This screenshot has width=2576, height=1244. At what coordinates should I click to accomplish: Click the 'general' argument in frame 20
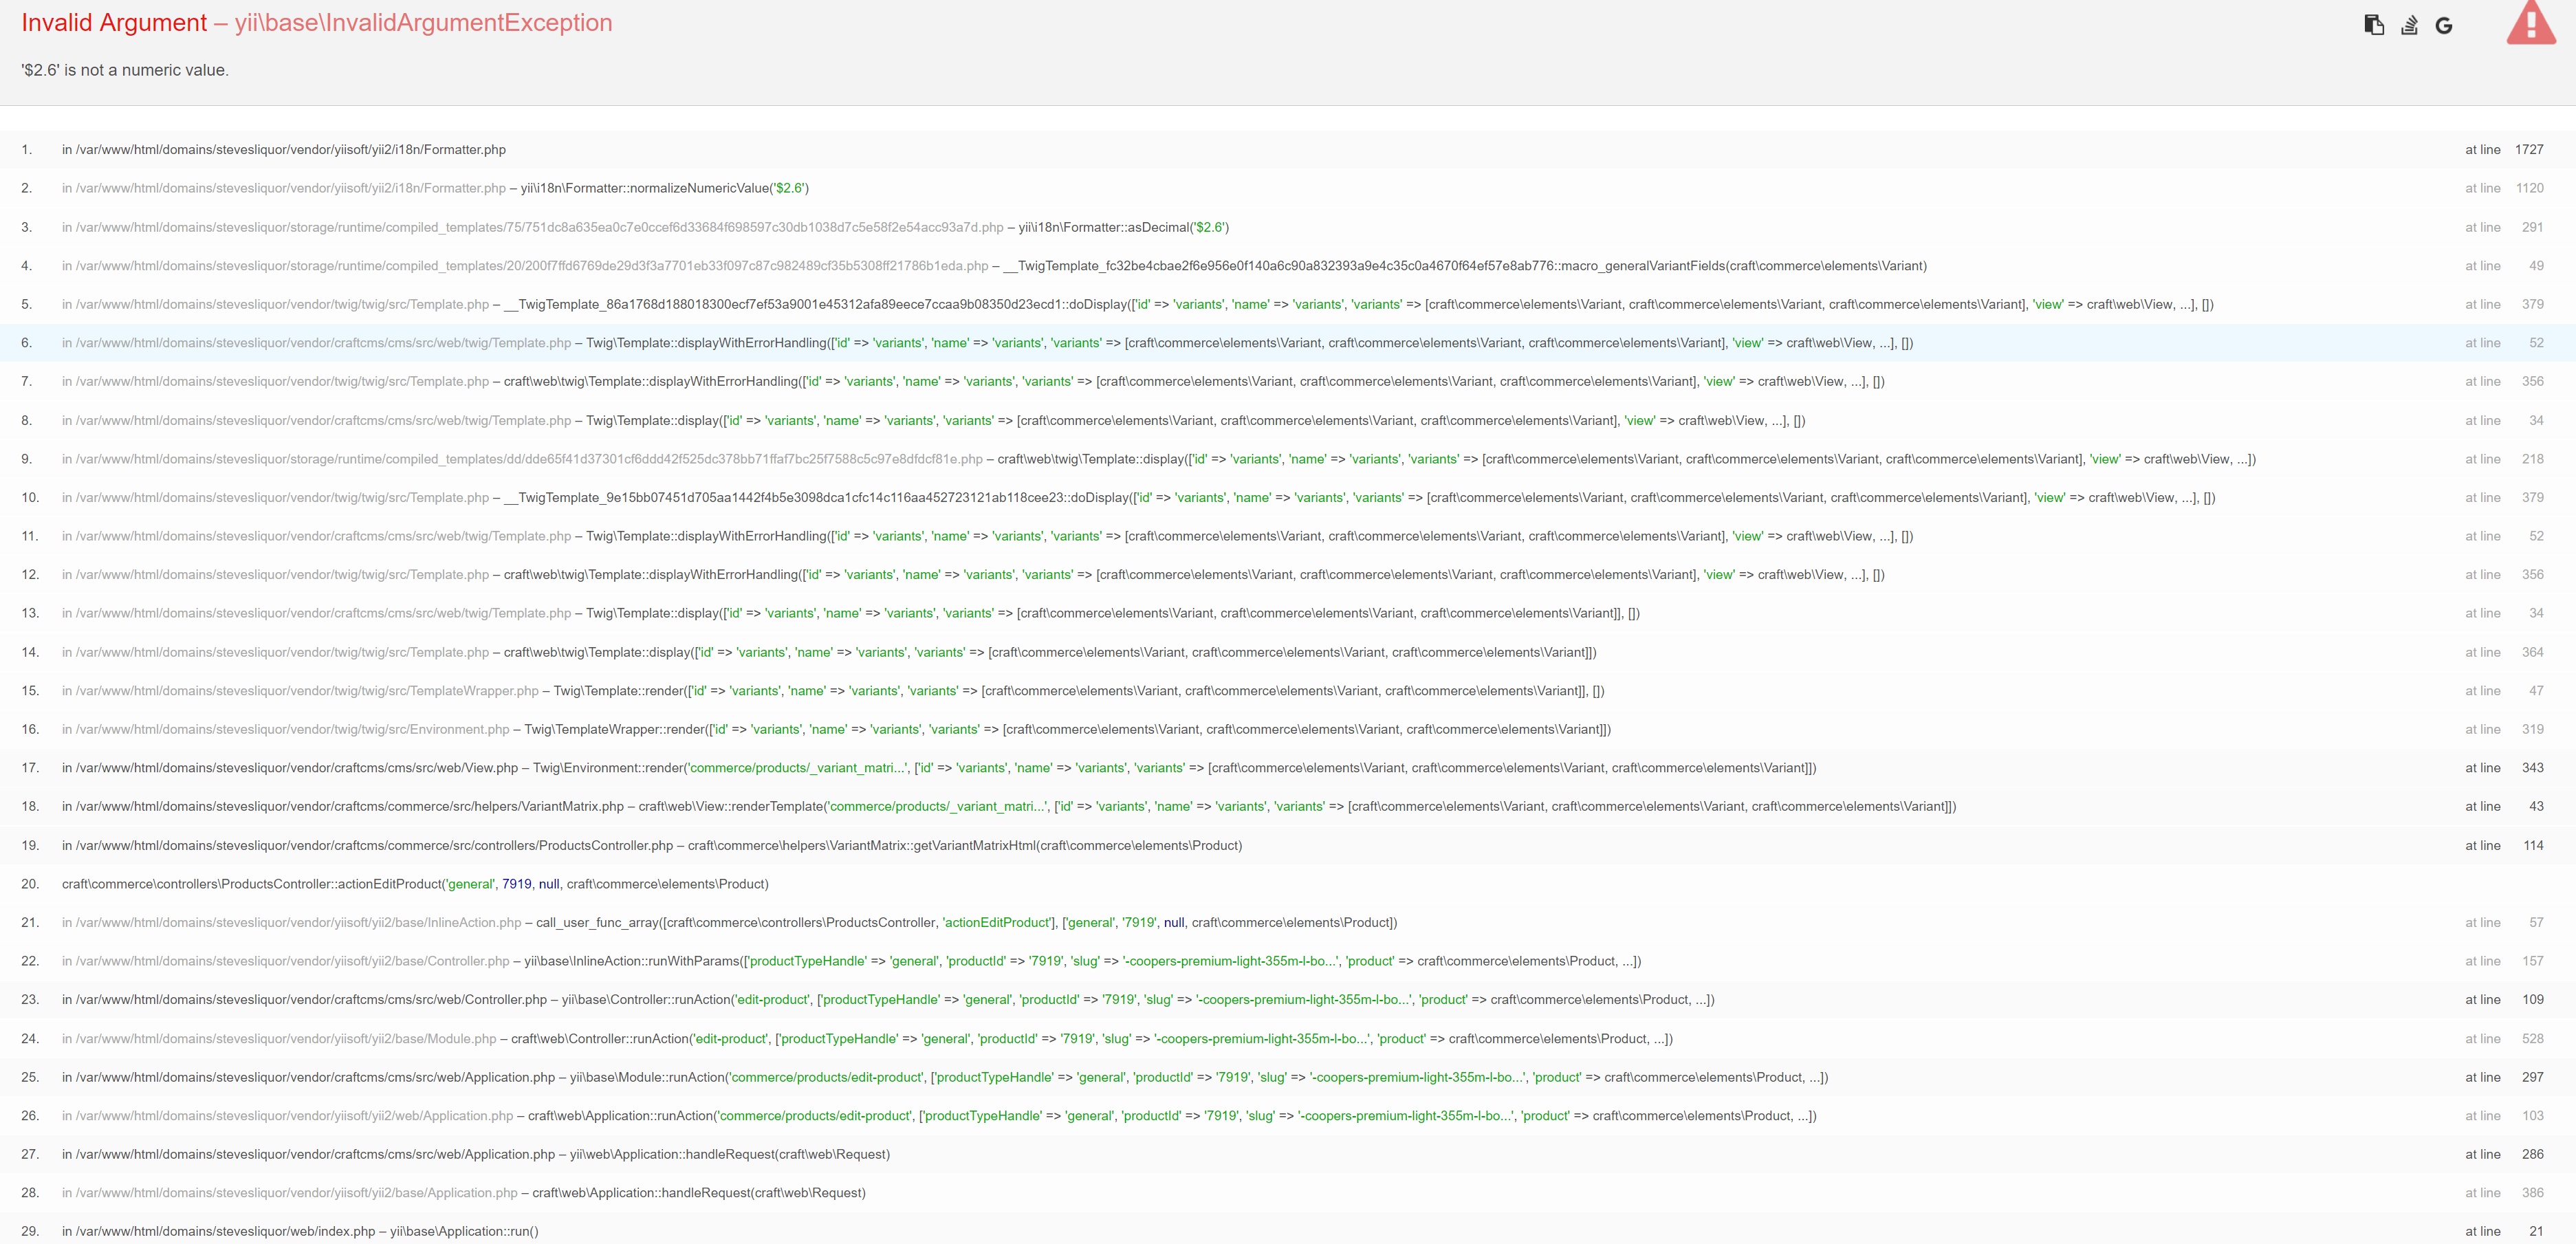[x=470, y=884]
